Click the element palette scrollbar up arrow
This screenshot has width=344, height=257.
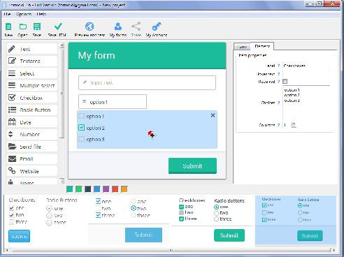[62, 45]
